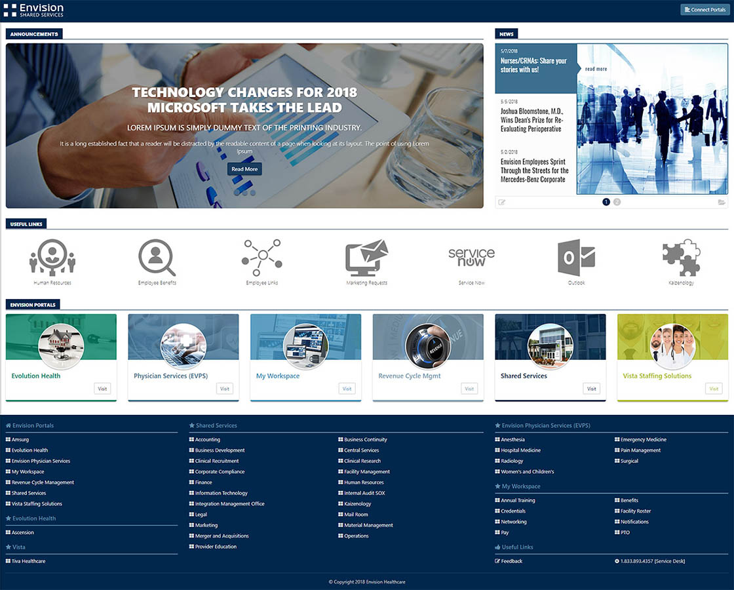Open the Employee Benefits magnifier icon
The height and width of the screenshot is (590, 734).
[x=157, y=257]
